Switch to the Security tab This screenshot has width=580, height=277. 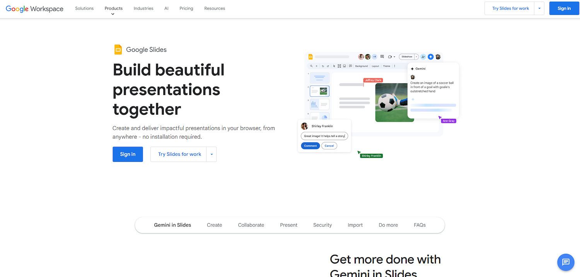pos(322,225)
